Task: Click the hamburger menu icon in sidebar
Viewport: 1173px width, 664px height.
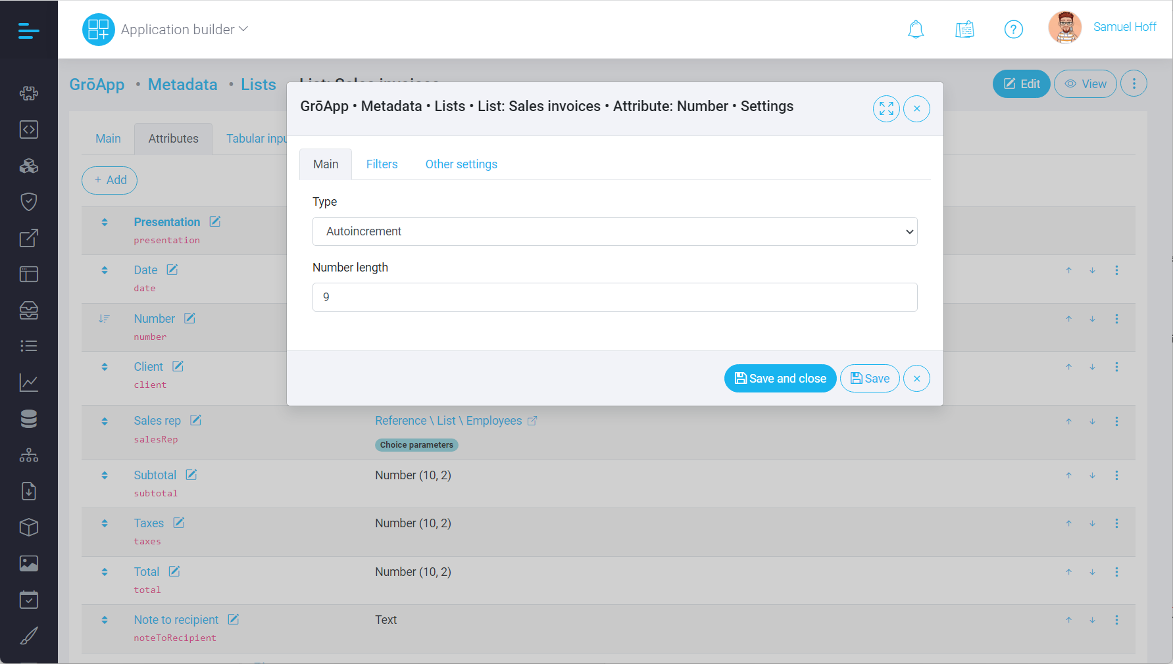Action: tap(28, 30)
